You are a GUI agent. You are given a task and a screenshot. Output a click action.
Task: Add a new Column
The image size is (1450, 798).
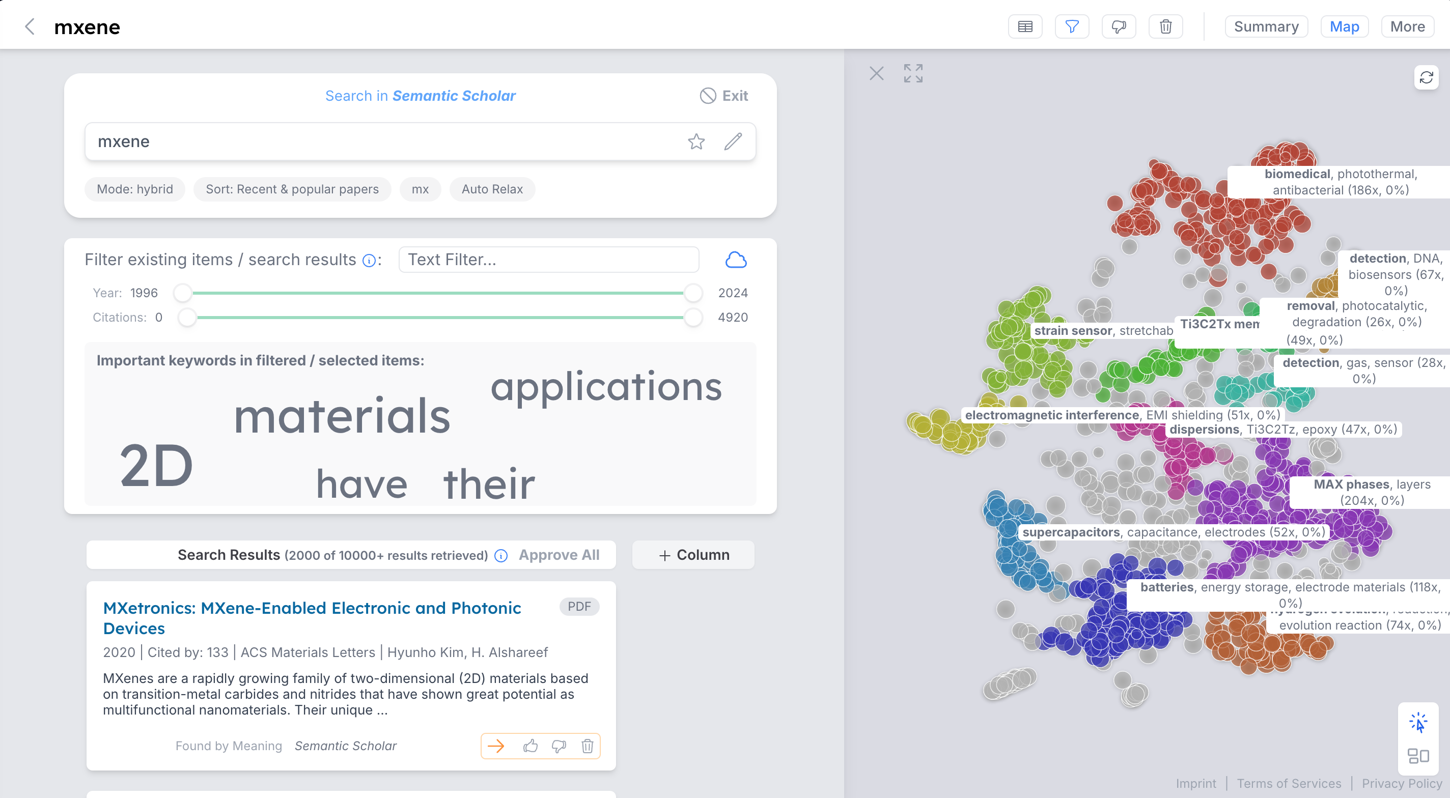[x=693, y=555]
